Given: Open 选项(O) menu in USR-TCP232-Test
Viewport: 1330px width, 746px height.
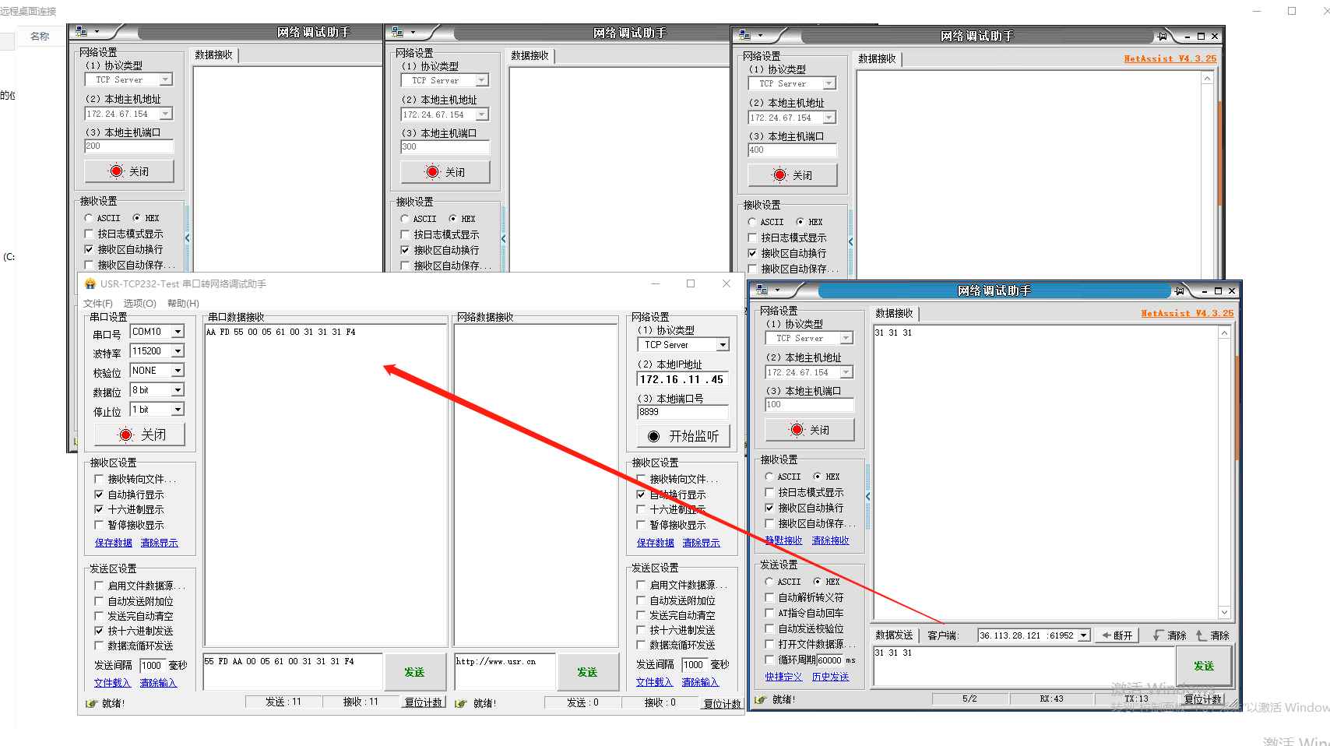Looking at the screenshot, I should click(x=140, y=303).
